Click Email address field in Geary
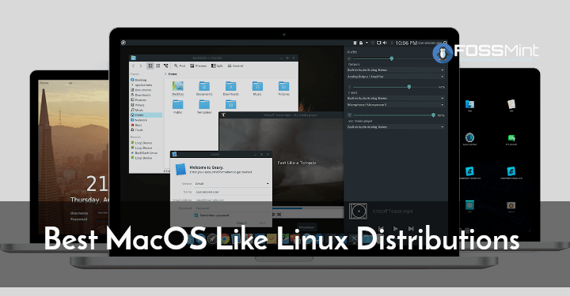 [232, 200]
